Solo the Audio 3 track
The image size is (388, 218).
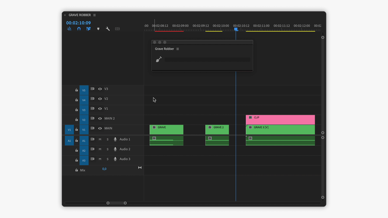click(x=108, y=159)
